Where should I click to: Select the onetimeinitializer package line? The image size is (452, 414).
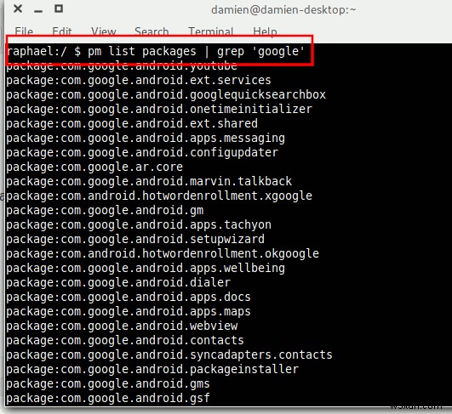[x=159, y=109]
